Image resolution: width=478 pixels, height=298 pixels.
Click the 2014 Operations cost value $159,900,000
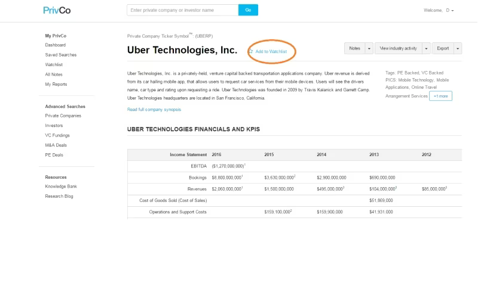(x=330, y=212)
